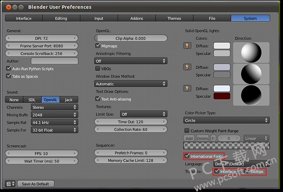Image resolution: width=283 pixels, height=192 pixels.
Task: Open the Channels Stereo dropdown
Action: pos(55,107)
